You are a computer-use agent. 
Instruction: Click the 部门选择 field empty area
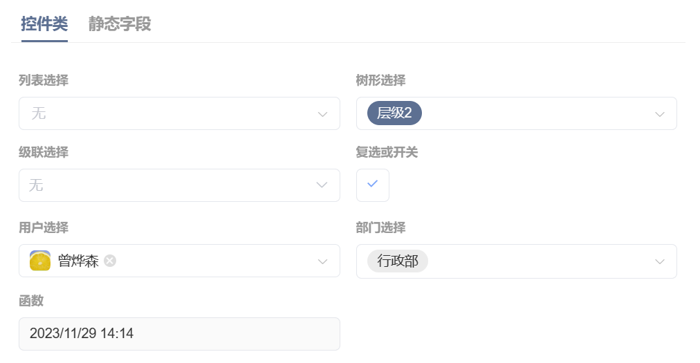(x=540, y=261)
